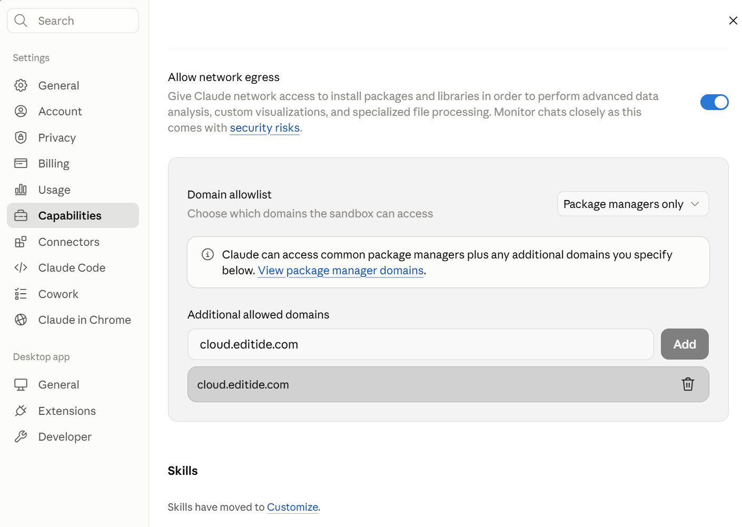Click the Usage bar chart icon
742x527 pixels.
click(21, 190)
